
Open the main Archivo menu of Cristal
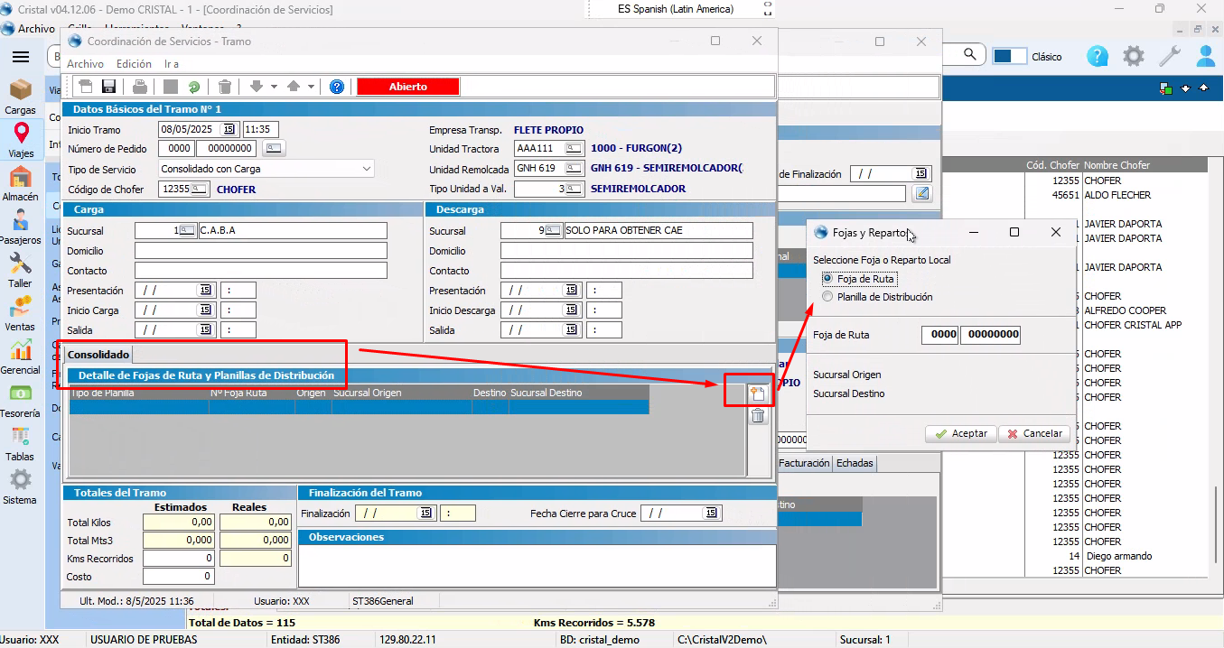click(36, 28)
